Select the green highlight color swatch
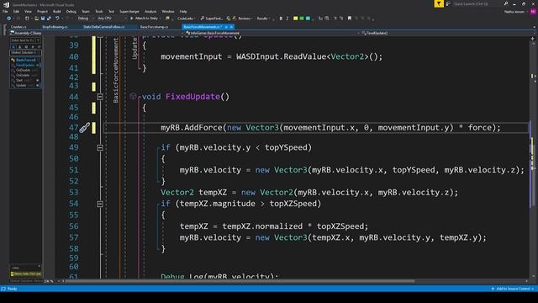 [x=302, y=19]
